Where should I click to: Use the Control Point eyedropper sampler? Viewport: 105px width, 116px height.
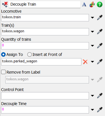coord(100,95)
